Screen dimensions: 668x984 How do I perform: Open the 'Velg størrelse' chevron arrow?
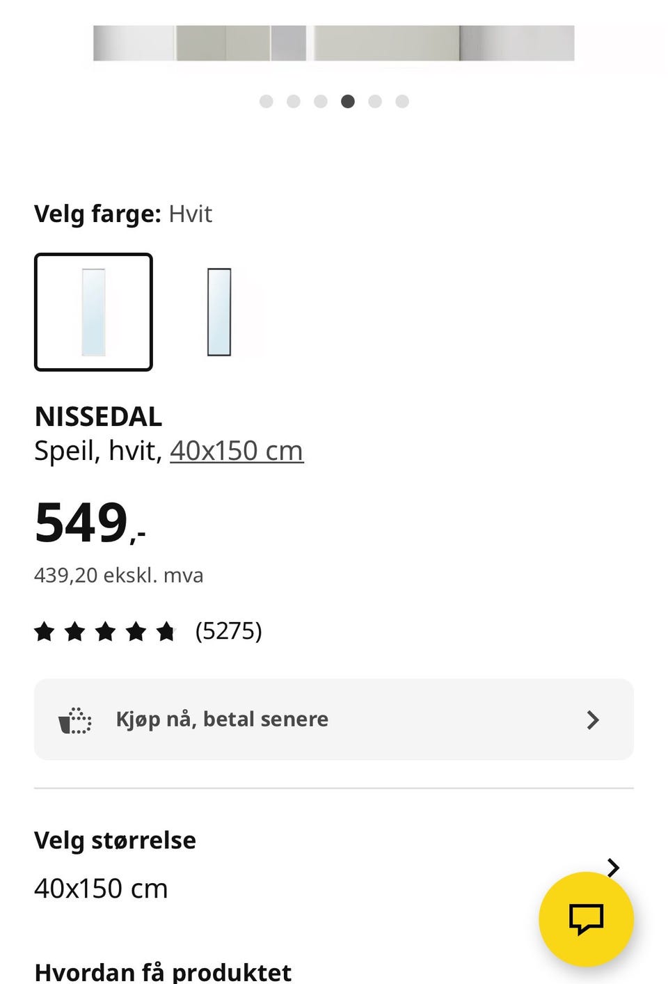613,867
